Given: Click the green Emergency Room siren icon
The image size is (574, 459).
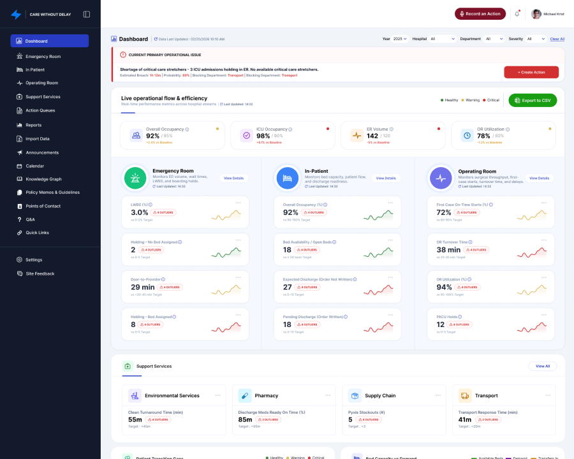Looking at the screenshot, I should tap(135, 178).
